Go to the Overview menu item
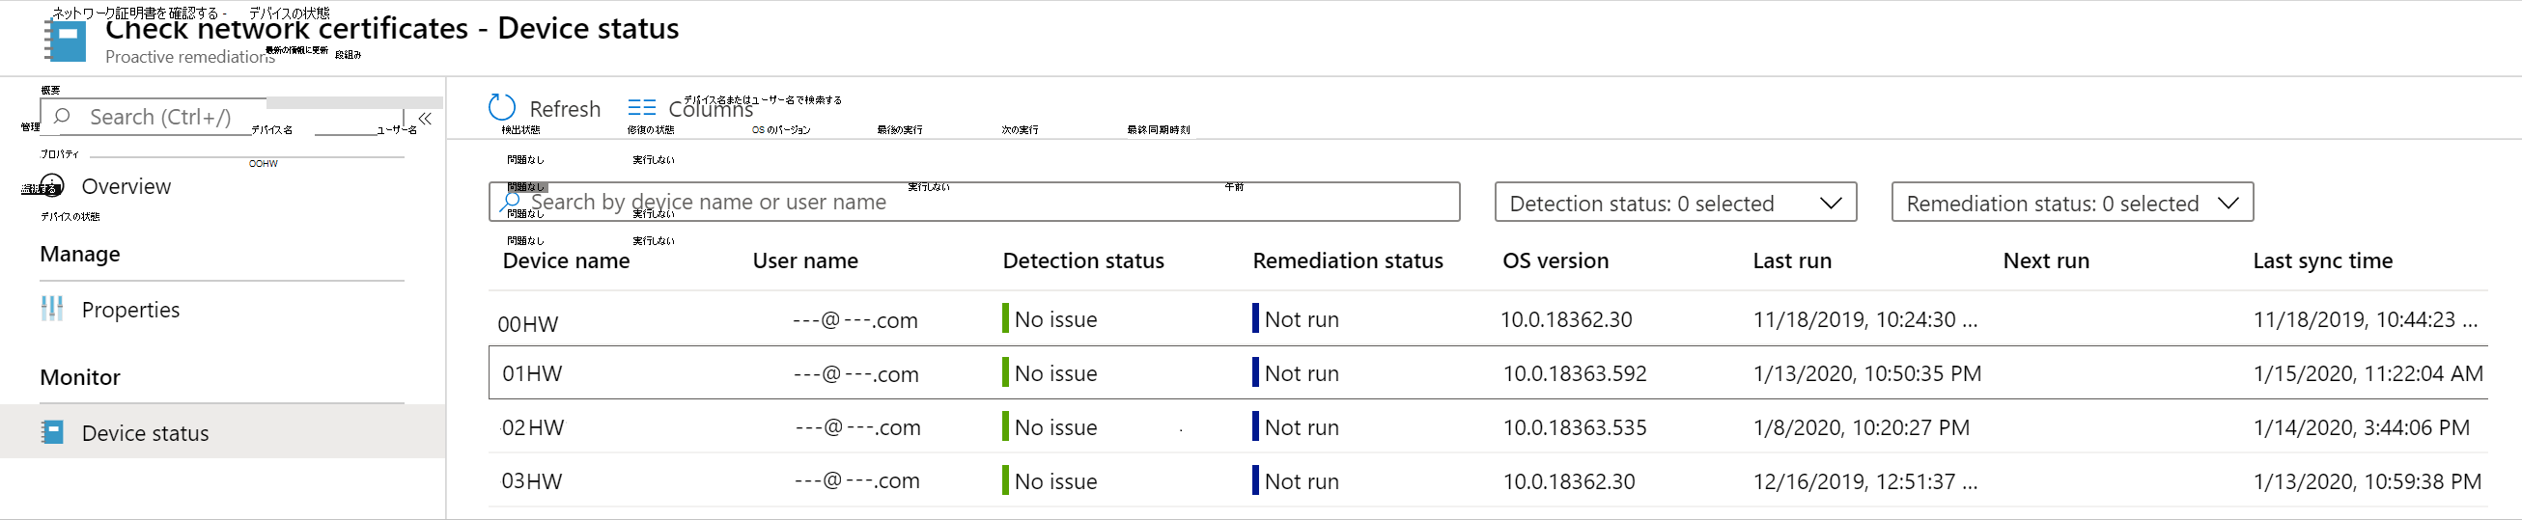 point(126,185)
